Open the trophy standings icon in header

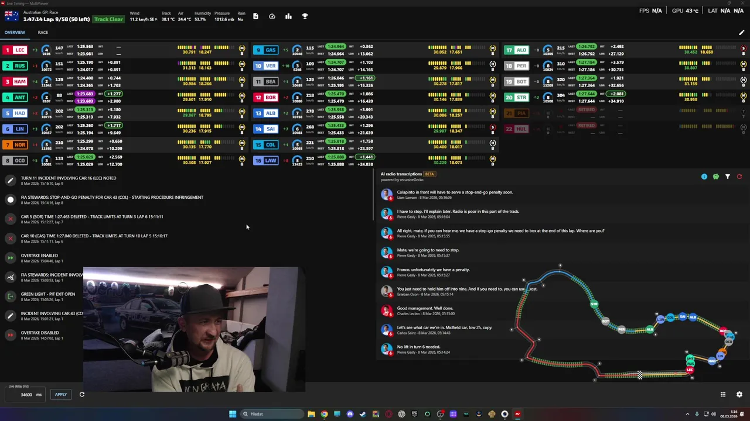(x=305, y=16)
